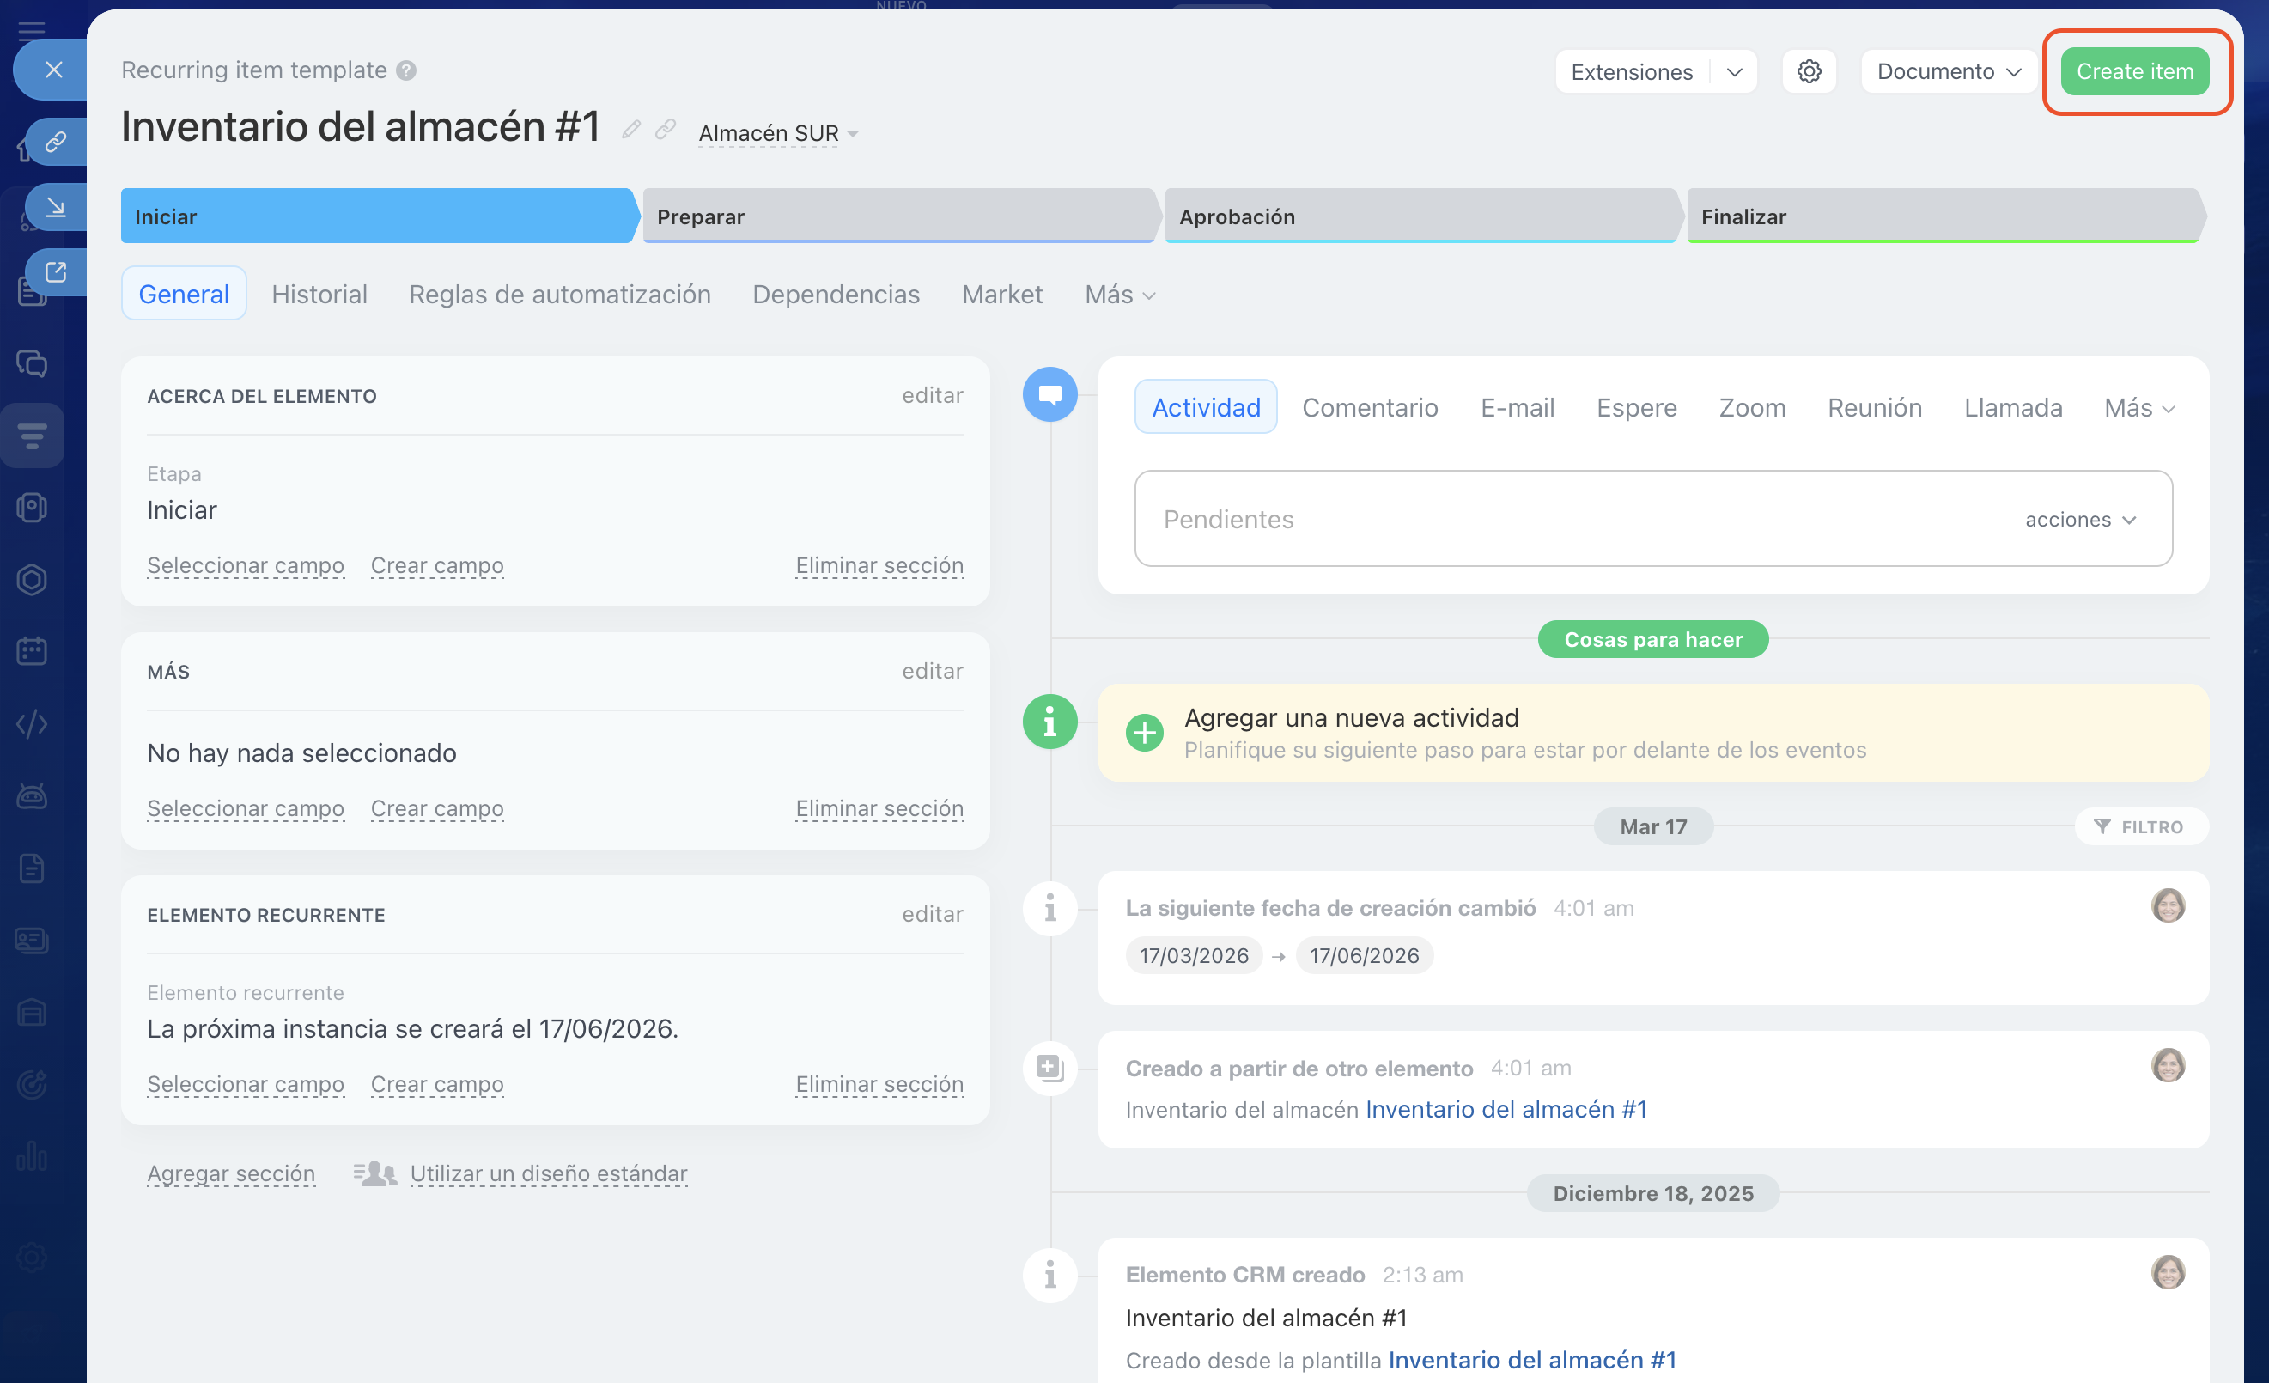Select the Comentario tab
2269x1383 pixels.
coord(1369,407)
